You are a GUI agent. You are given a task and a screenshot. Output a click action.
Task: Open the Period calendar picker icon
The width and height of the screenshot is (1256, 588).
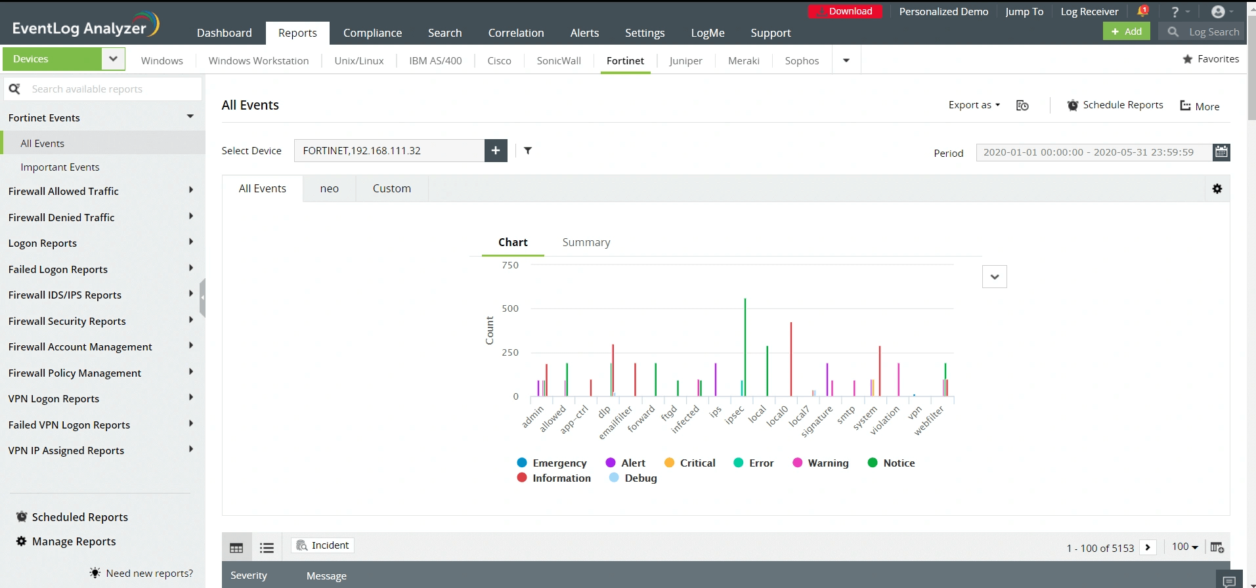1221,152
